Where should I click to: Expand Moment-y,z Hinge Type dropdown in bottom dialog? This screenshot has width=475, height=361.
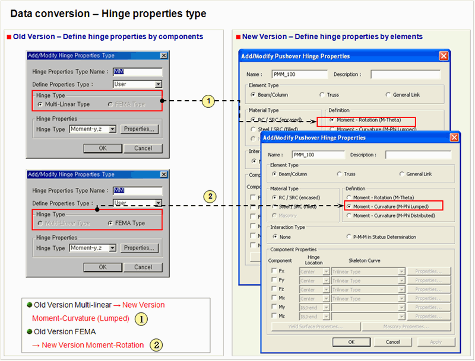click(113, 248)
